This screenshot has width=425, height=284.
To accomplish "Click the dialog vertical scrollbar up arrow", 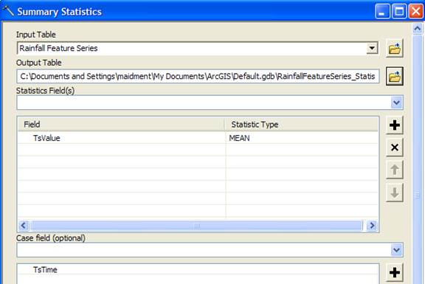I will [x=418, y=29].
